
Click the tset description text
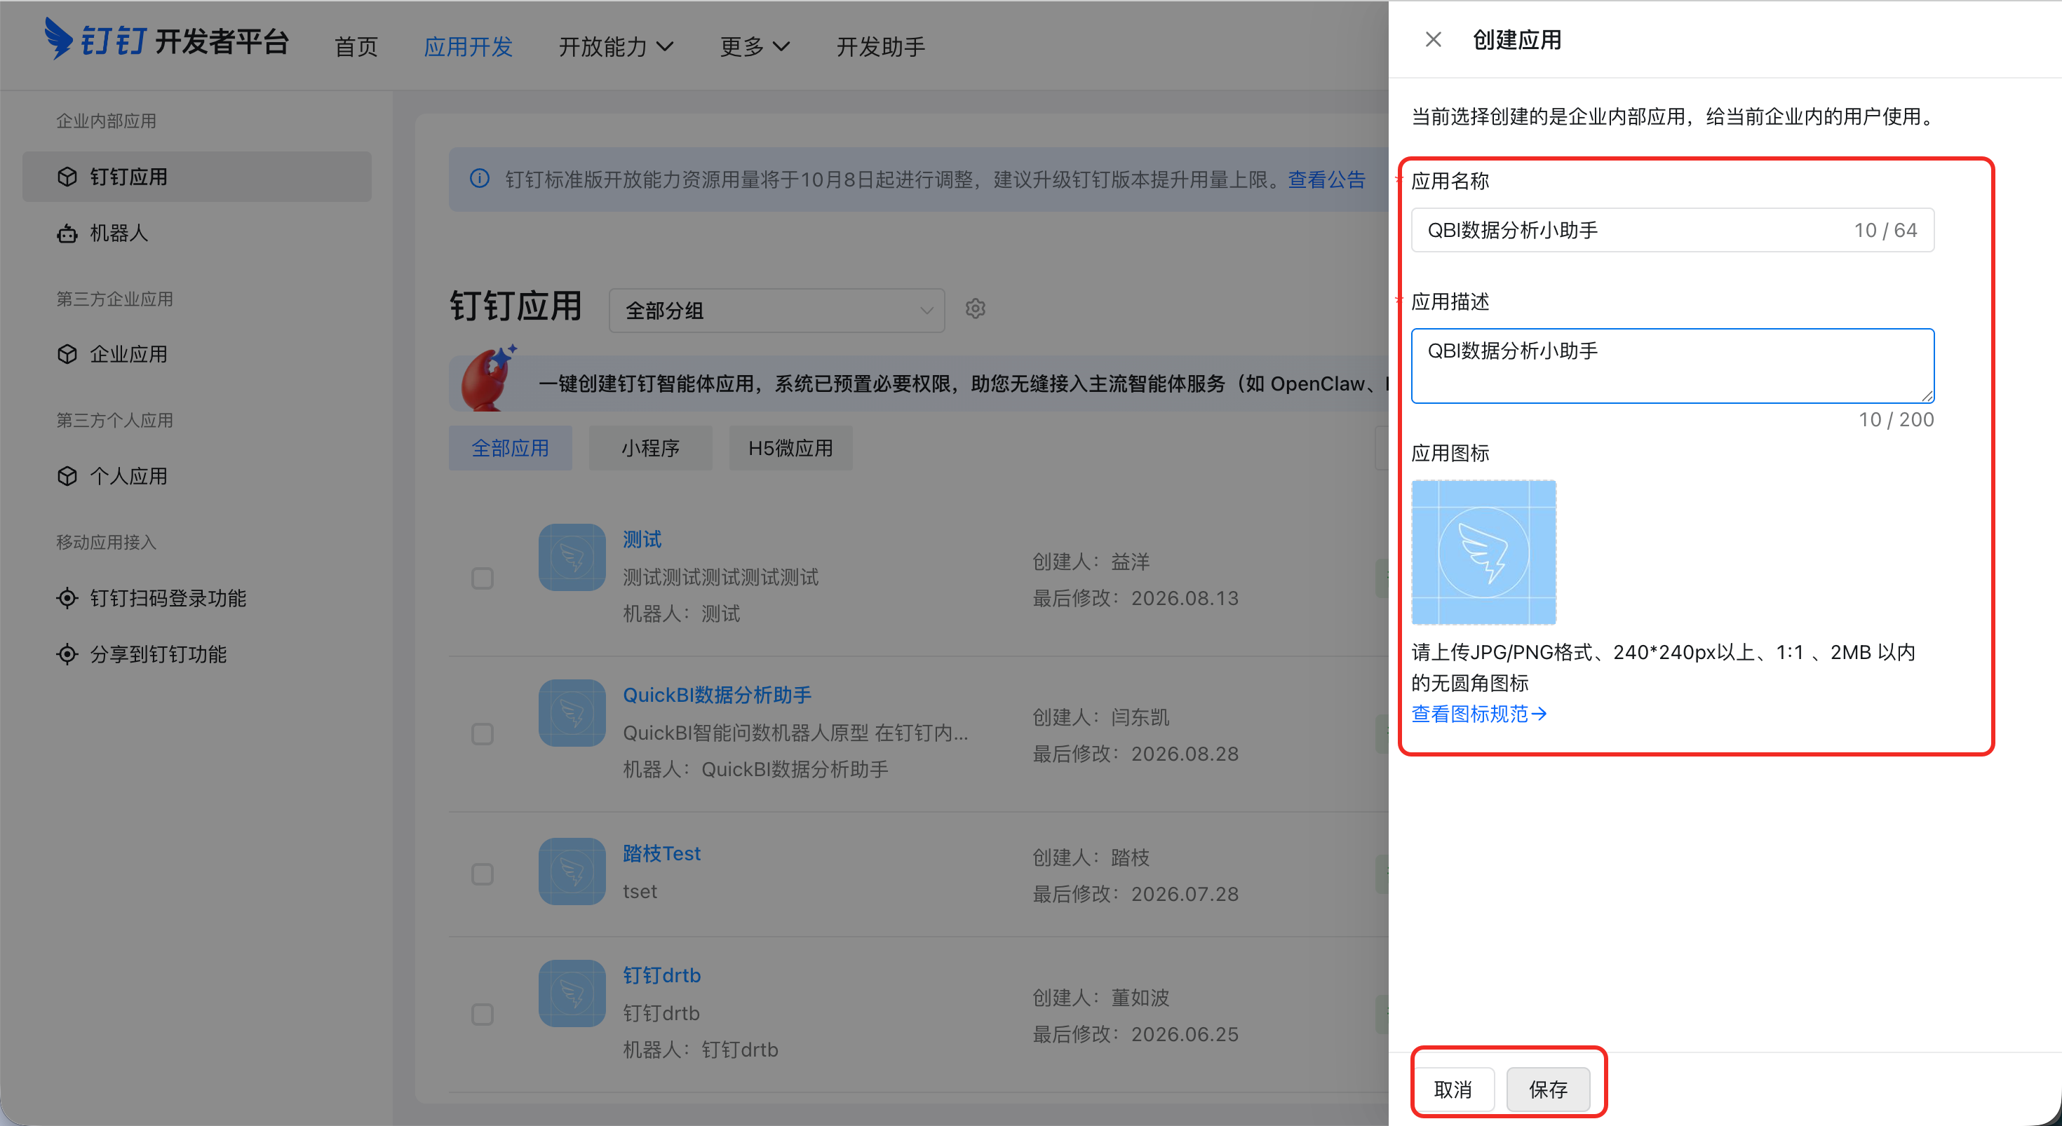pyautogui.click(x=640, y=892)
